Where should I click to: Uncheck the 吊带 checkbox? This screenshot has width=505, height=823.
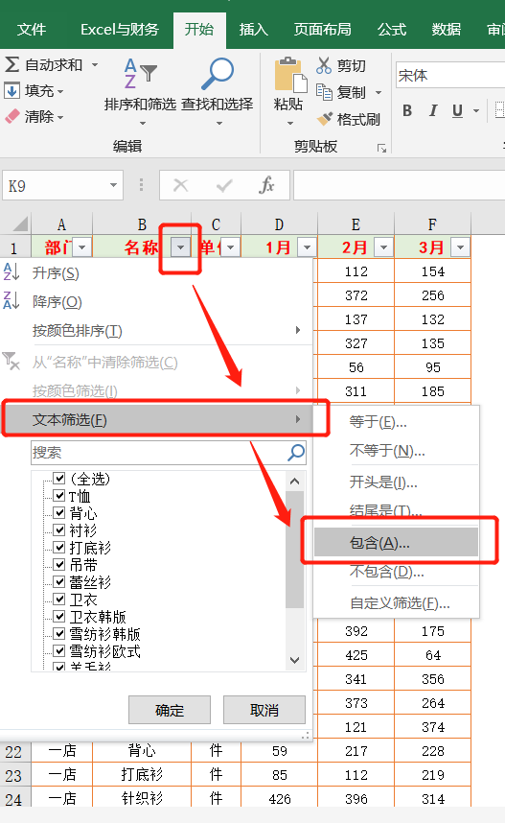[x=59, y=565]
